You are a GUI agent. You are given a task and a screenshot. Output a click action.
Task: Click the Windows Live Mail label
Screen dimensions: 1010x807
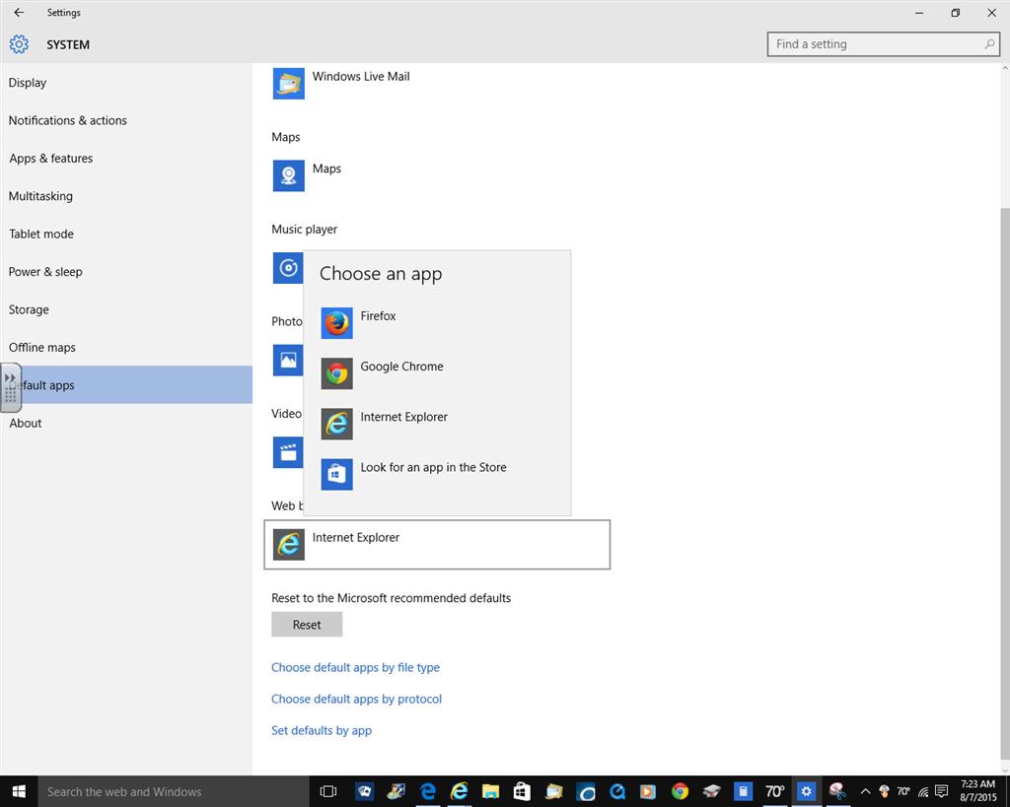[361, 77]
